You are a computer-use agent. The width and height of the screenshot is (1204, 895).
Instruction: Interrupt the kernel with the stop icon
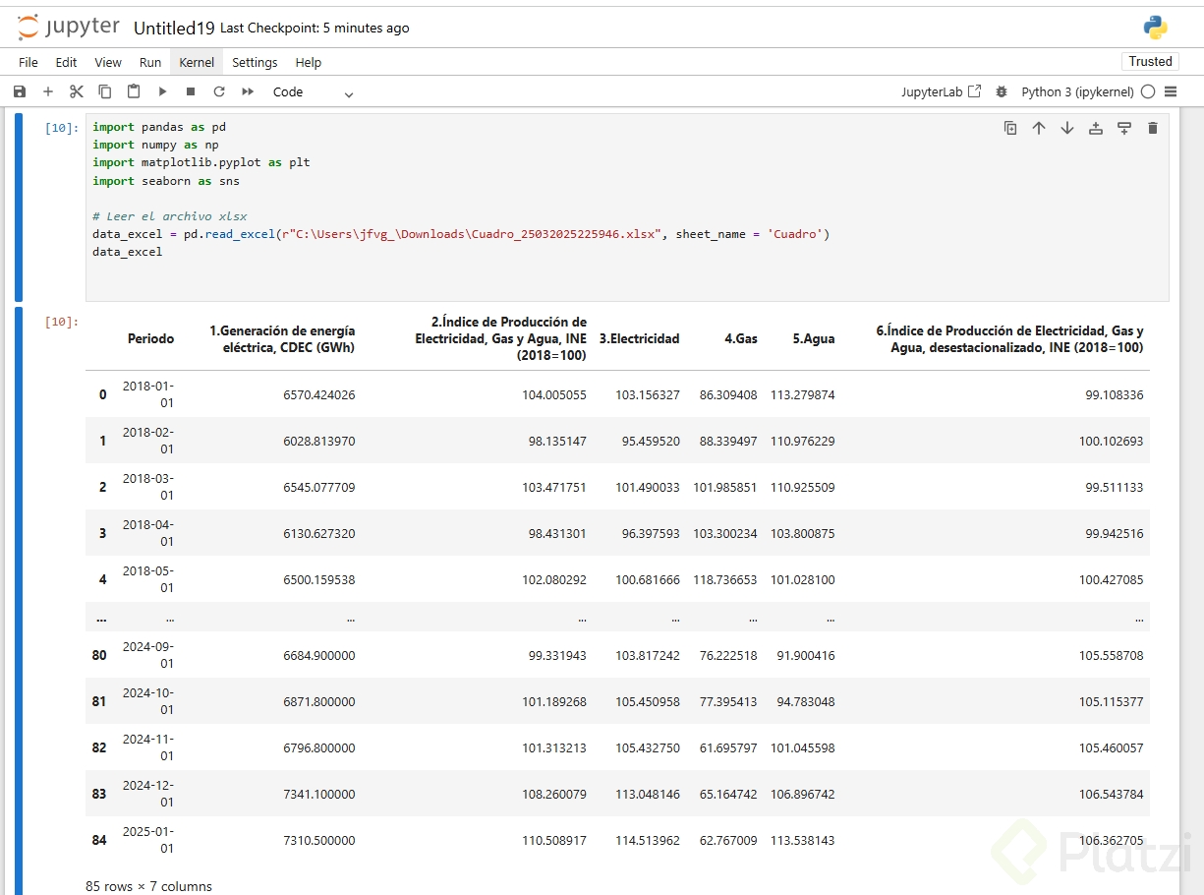click(191, 91)
